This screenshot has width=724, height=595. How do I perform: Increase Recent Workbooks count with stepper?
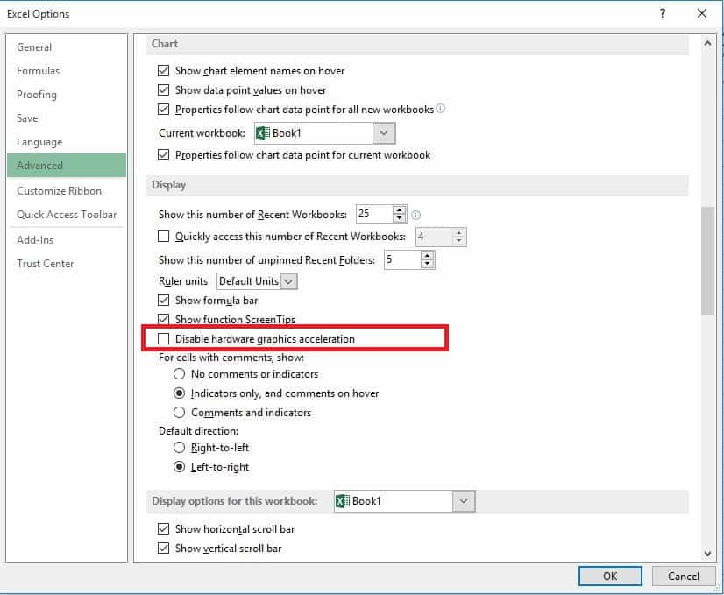tap(400, 209)
